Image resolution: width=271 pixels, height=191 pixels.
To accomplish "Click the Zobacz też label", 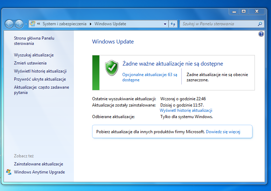I will (24, 156).
